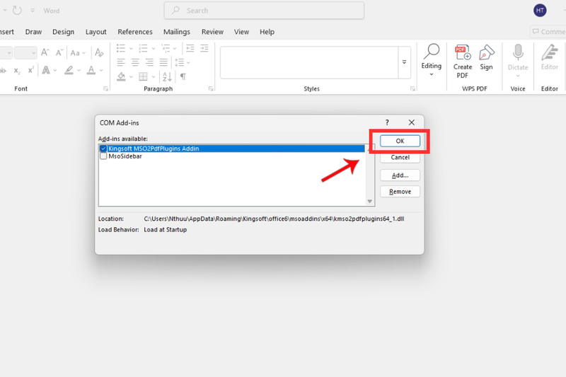Viewport: 566px width, 377px height.
Task: Open the Bullets dropdown arrow
Action: 131,48
